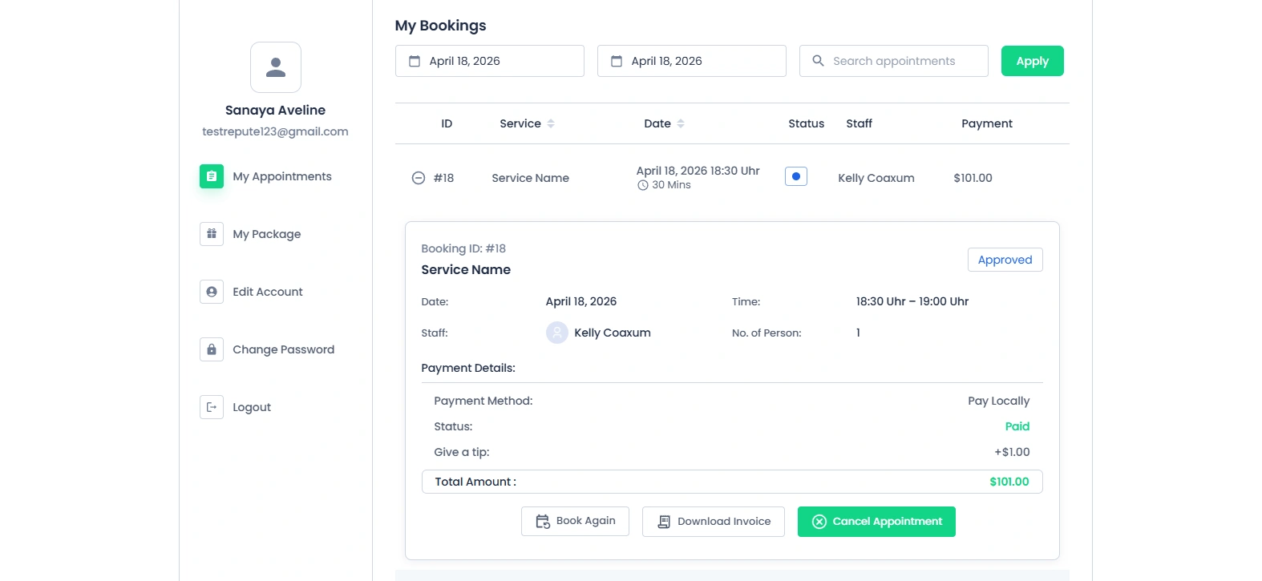Click Kelly Coaxum in the table row
Viewport: 1262px width, 581px height.
876,178
